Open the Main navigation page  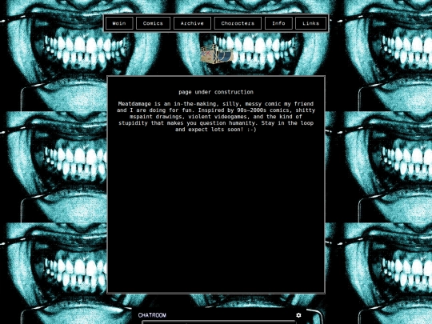pos(119,23)
